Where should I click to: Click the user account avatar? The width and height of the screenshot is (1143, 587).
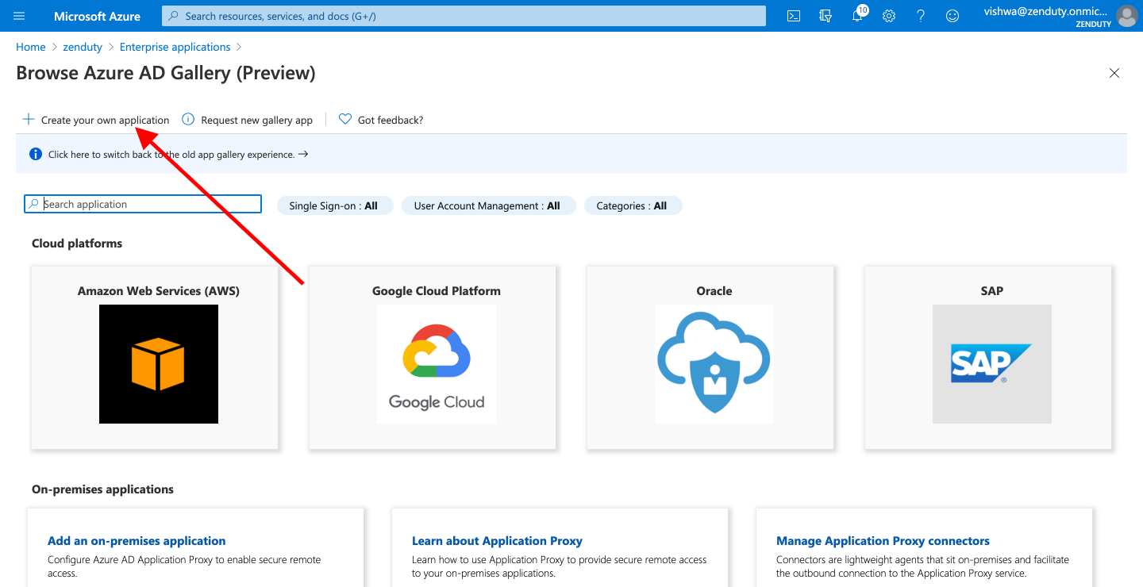1126,16
